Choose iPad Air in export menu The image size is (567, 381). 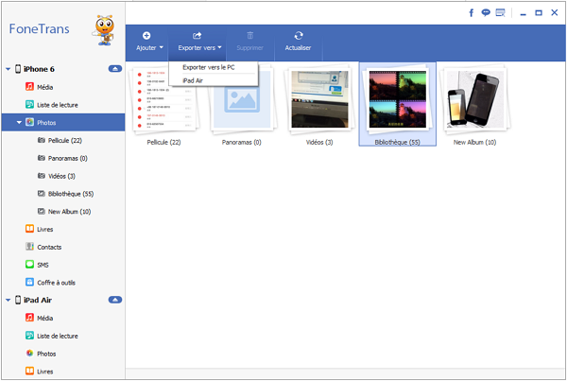[193, 80]
